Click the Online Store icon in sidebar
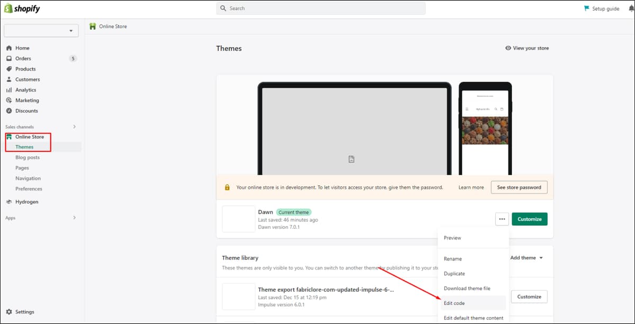Image resolution: width=635 pixels, height=324 pixels. pyautogui.click(x=9, y=137)
